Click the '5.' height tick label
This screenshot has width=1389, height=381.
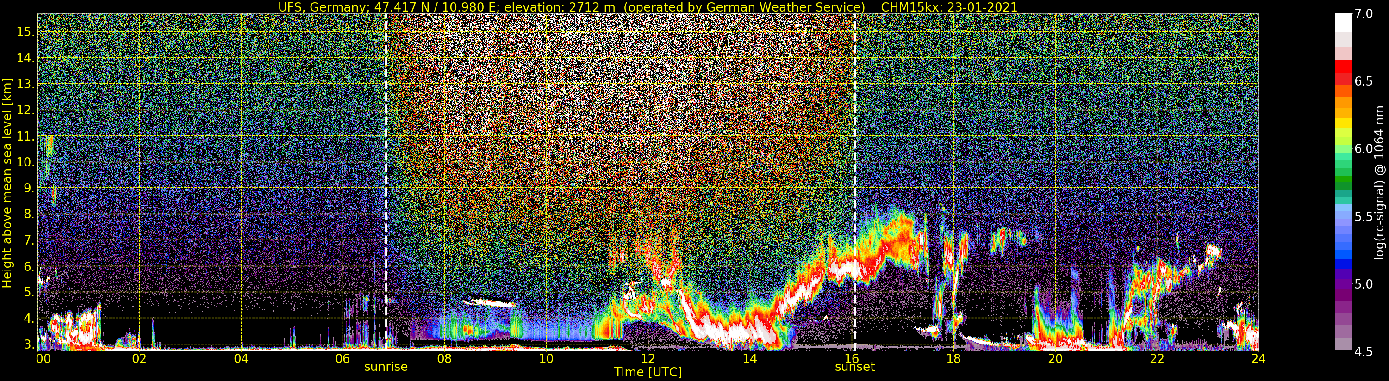point(29,293)
